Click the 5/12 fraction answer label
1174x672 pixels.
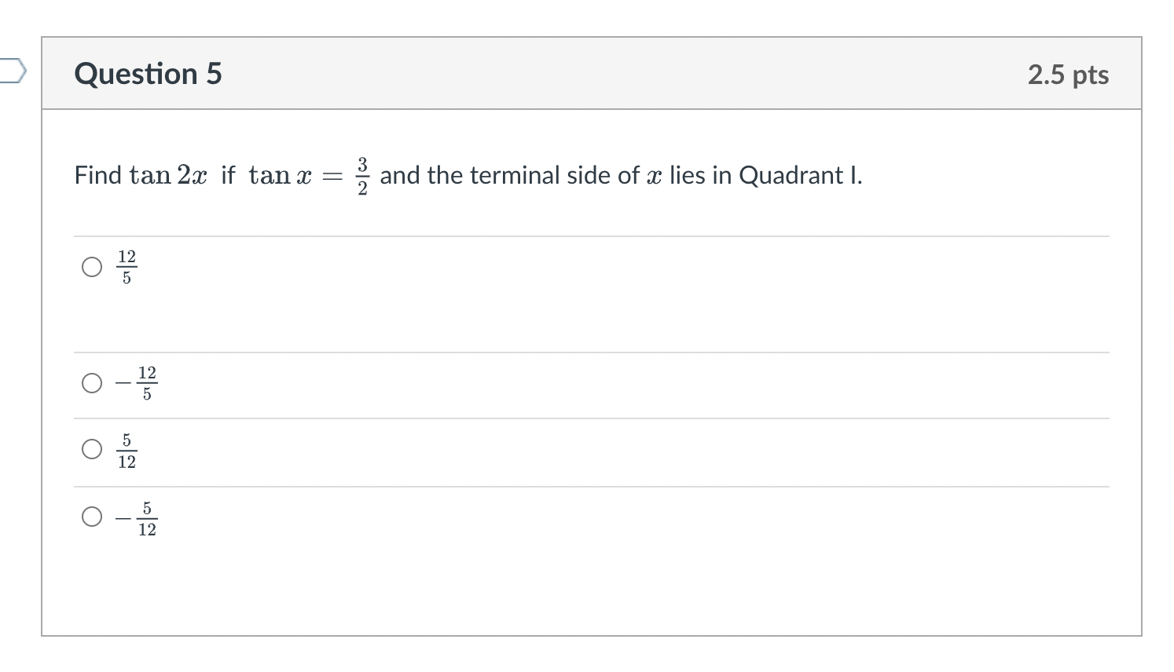click(127, 451)
